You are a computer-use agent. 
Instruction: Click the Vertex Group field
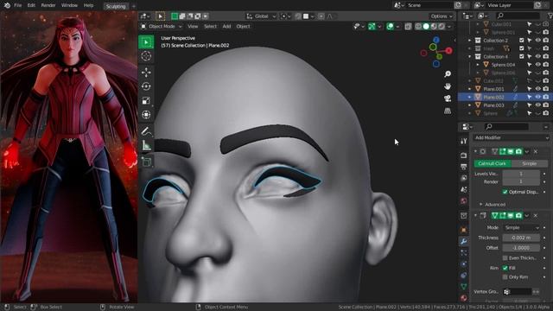tap(518, 292)
